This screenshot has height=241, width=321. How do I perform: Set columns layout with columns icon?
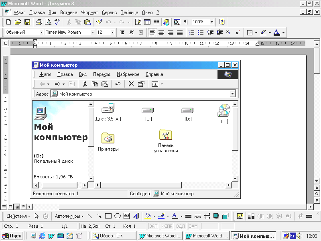(x=156, y=22)
